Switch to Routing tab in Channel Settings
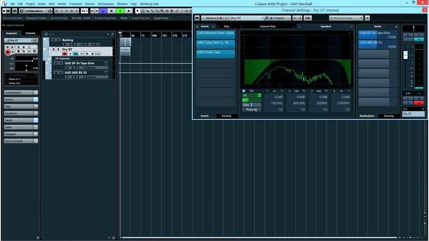Screen dimensions: 429x241 click(x=227, y=116)
